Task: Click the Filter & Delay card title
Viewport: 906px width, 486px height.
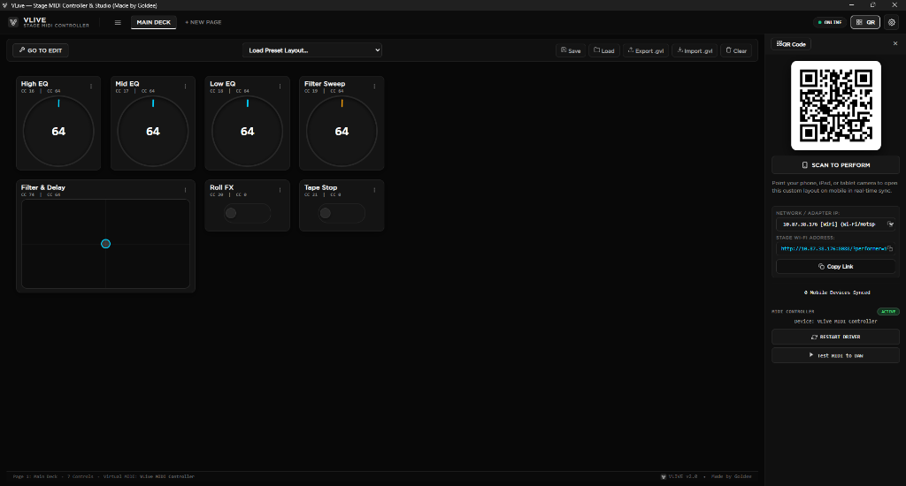Action: pos(43,187)
